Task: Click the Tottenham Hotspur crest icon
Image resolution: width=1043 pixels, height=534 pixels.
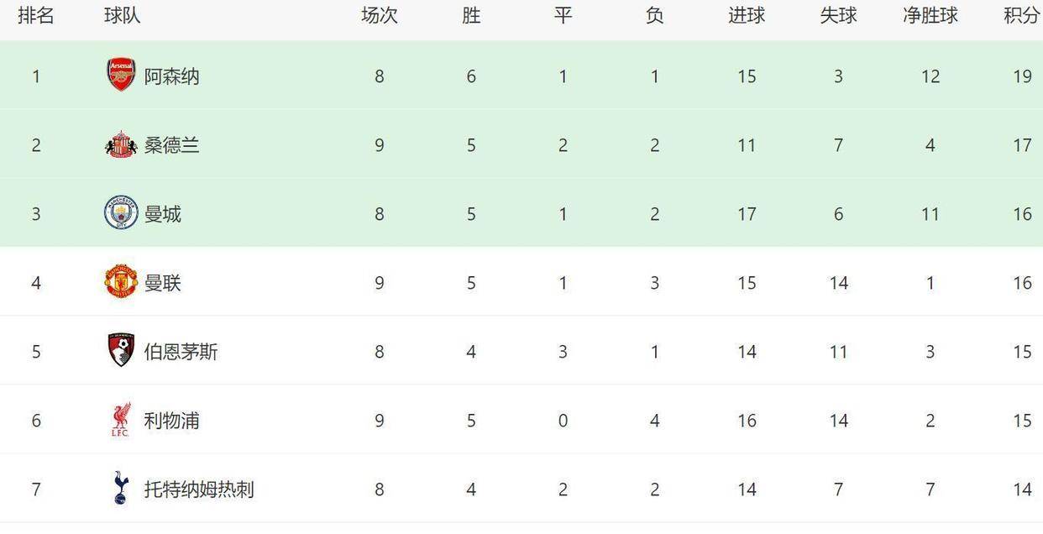Action: tap(121, 489)
